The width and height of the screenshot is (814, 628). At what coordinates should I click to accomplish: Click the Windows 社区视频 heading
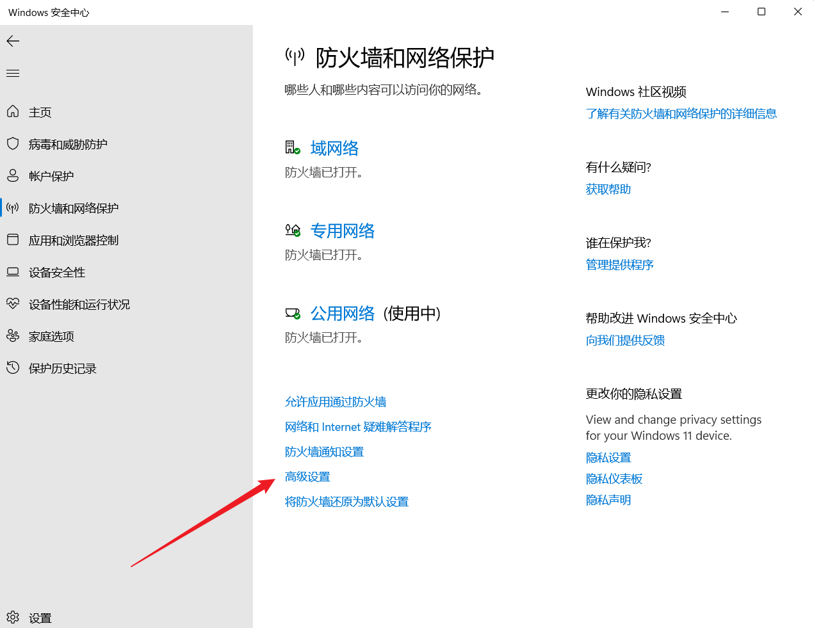click(636, 92)
